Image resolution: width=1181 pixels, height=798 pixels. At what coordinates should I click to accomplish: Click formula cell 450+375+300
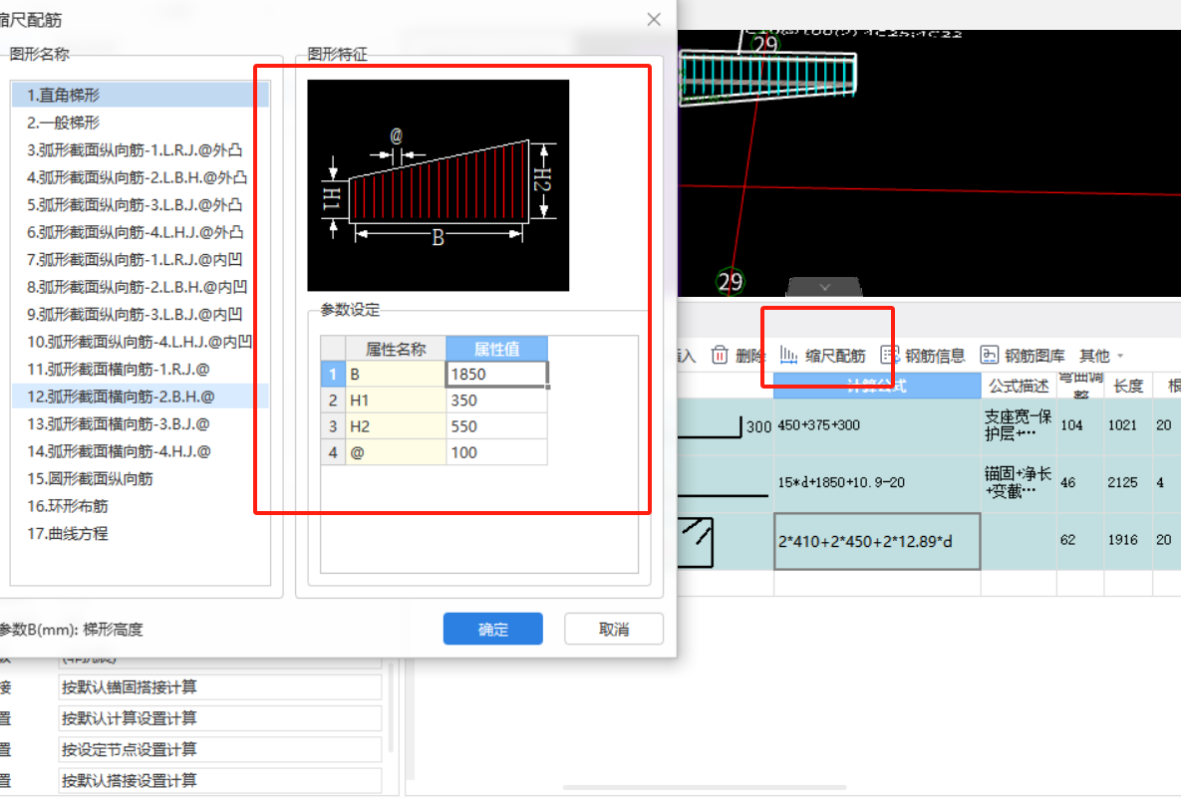tap(877, 425)
